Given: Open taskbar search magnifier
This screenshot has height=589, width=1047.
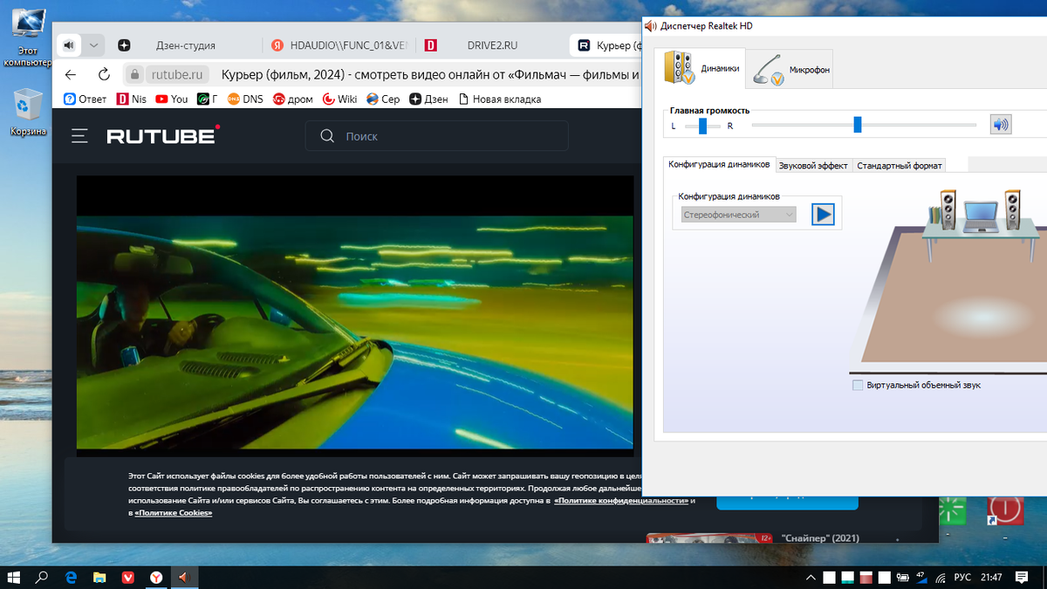Looking at the screenshot, I should [x=41, y=577].
